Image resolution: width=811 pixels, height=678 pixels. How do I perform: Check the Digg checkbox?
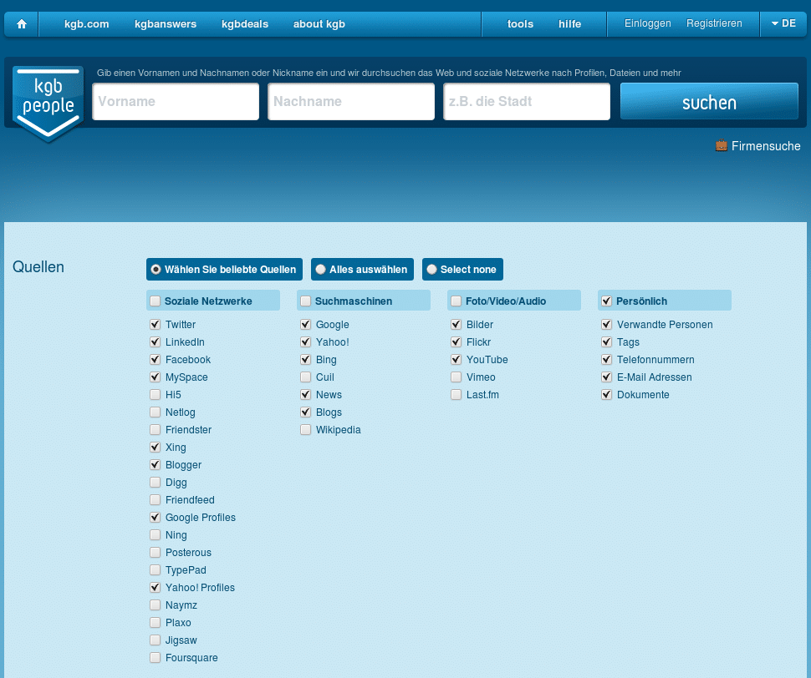tap(156, 483)
